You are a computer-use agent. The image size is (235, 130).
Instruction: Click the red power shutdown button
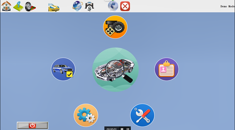point(32,126)
